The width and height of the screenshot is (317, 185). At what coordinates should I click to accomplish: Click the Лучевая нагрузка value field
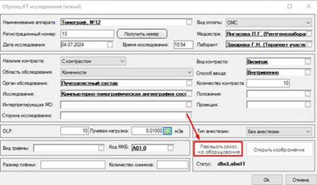[x=147, y=131]
